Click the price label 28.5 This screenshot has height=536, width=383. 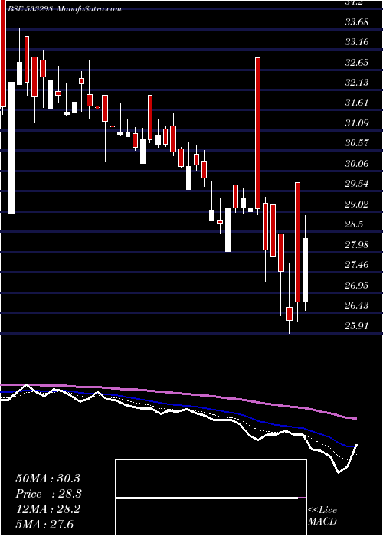[354, 224]
